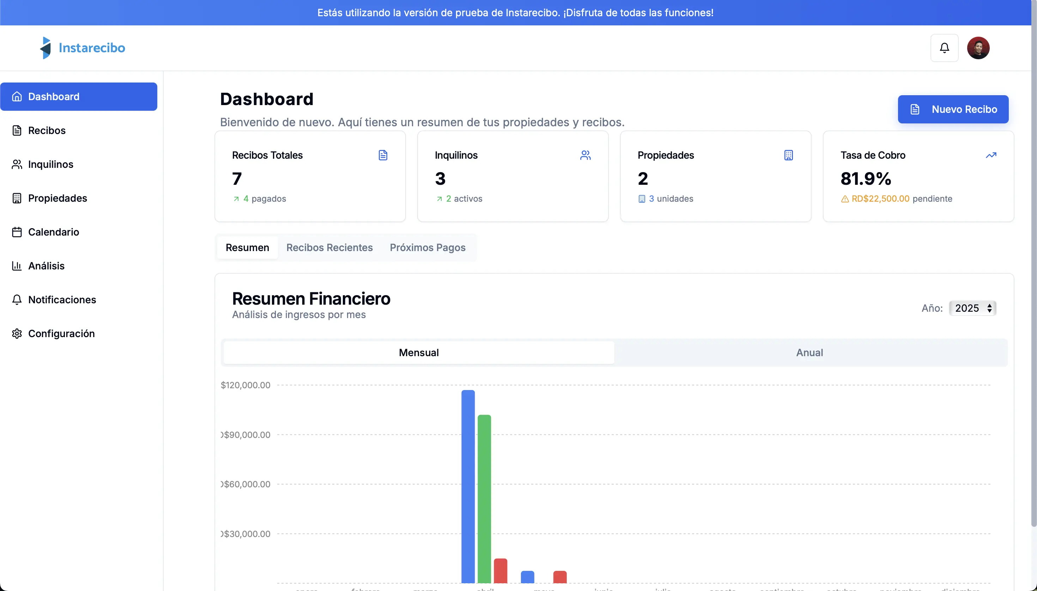Open Configuración from the sidebar
This screenshot has width=1037, height=591.
[78, 333]
